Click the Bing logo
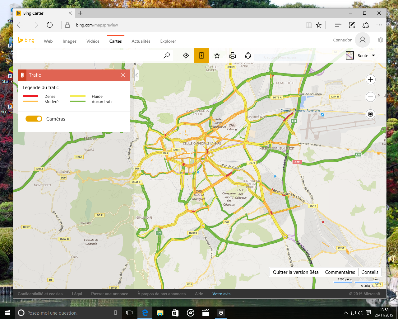The image size is (398, 319). (x=26, y=40)
